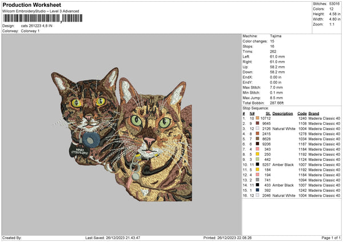The height and width of the screenshot is (242, 343).
Task: Click the Production Worksheet title
Action: (x=29, y=4)
